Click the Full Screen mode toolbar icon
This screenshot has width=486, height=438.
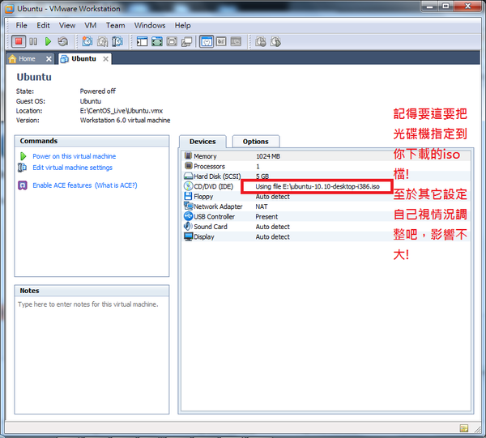tap(172, 41)
